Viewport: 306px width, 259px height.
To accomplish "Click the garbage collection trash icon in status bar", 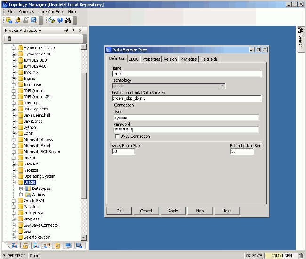I will coord(301,256).
